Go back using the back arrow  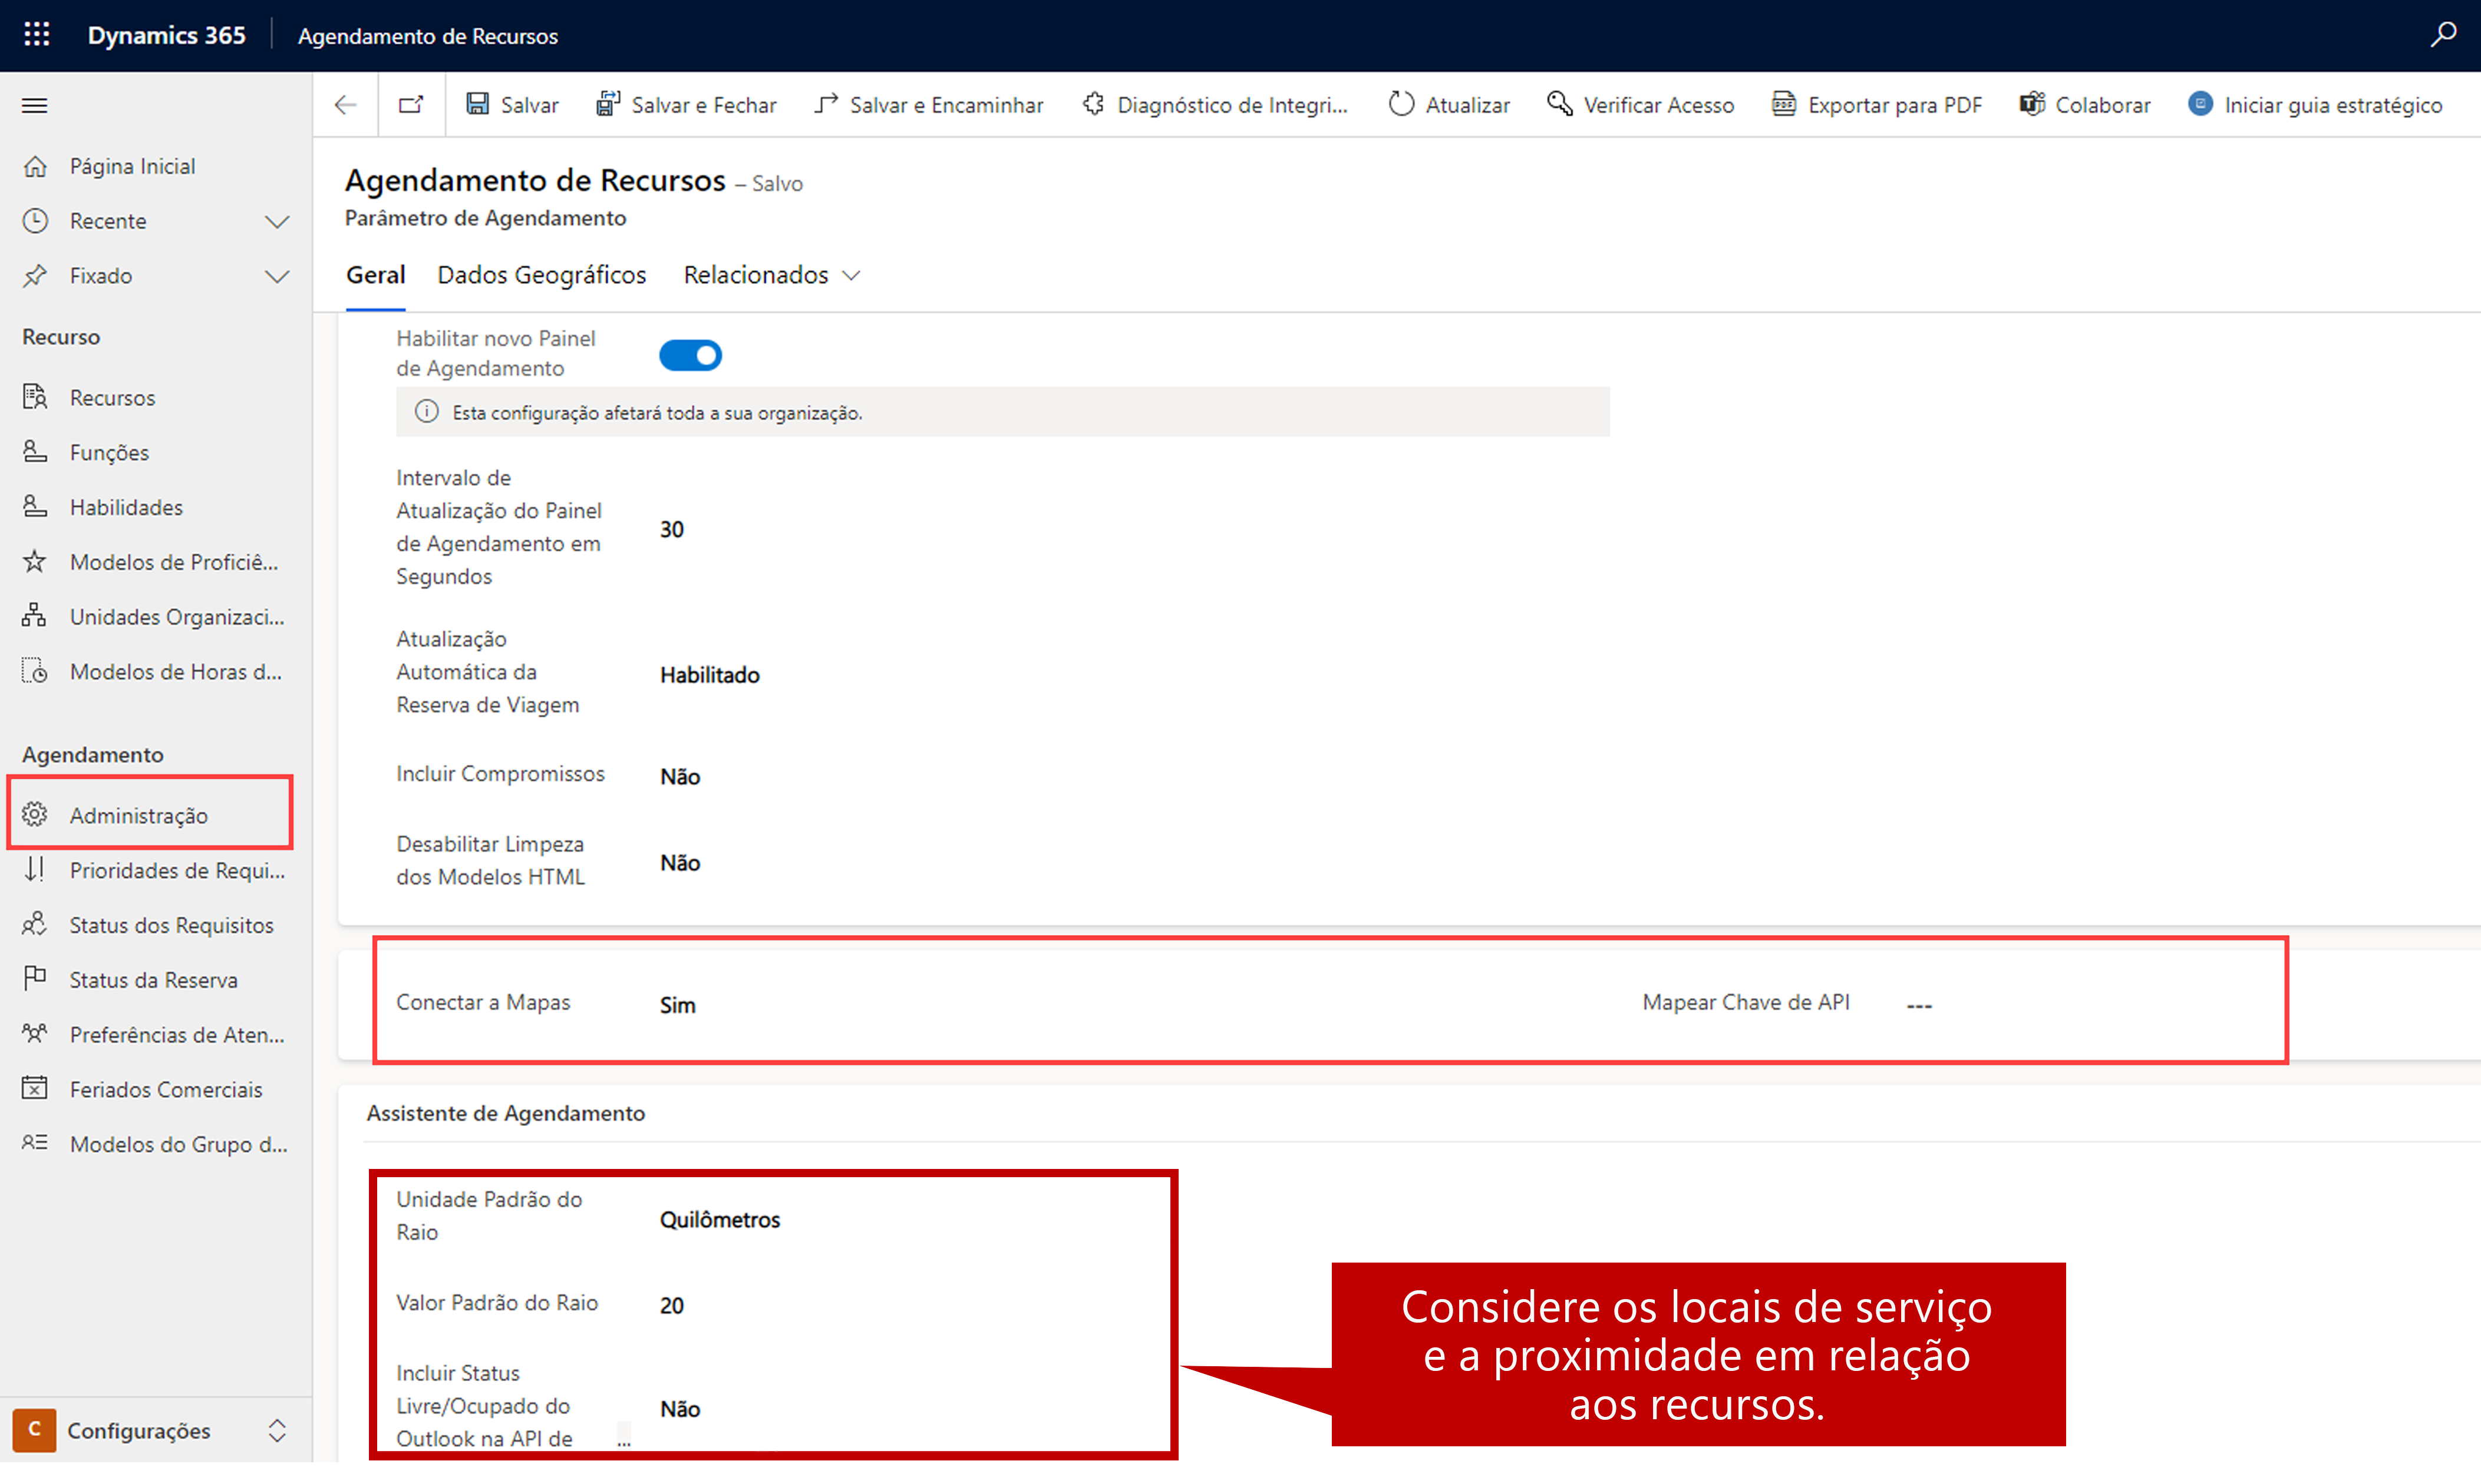[346, 105]
